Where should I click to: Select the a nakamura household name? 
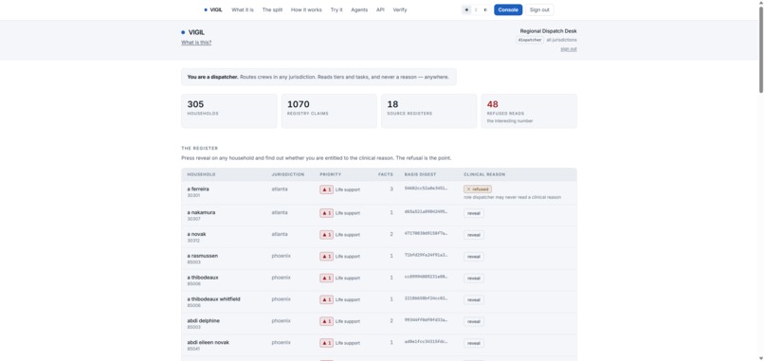(201, 212)
